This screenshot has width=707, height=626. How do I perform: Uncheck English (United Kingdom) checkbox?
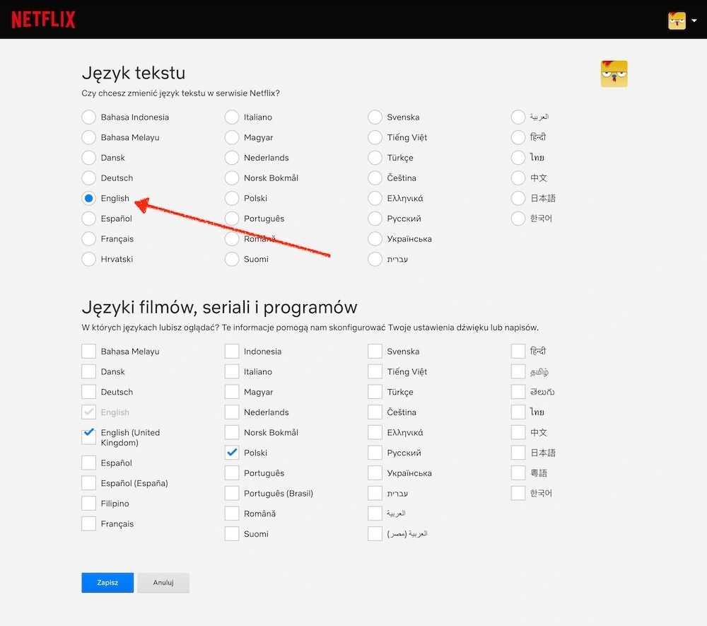click(89, 437)
